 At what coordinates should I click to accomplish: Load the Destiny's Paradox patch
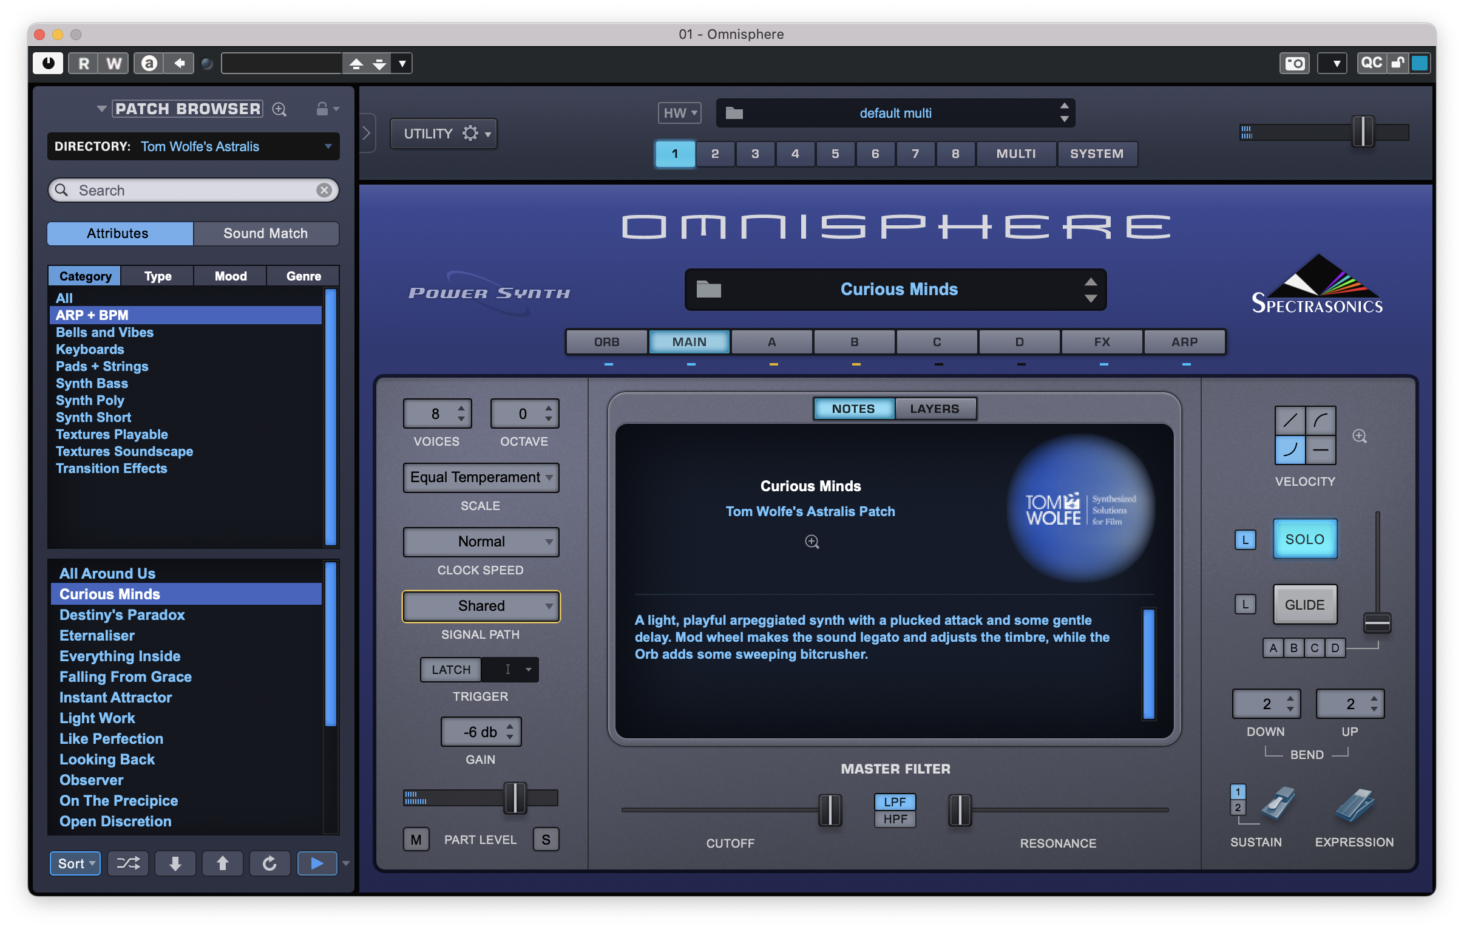(x=186, y=615)
